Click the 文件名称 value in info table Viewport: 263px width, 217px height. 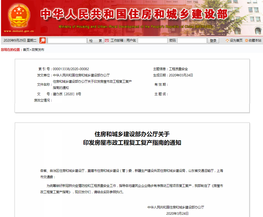click(x=92, y=84)
